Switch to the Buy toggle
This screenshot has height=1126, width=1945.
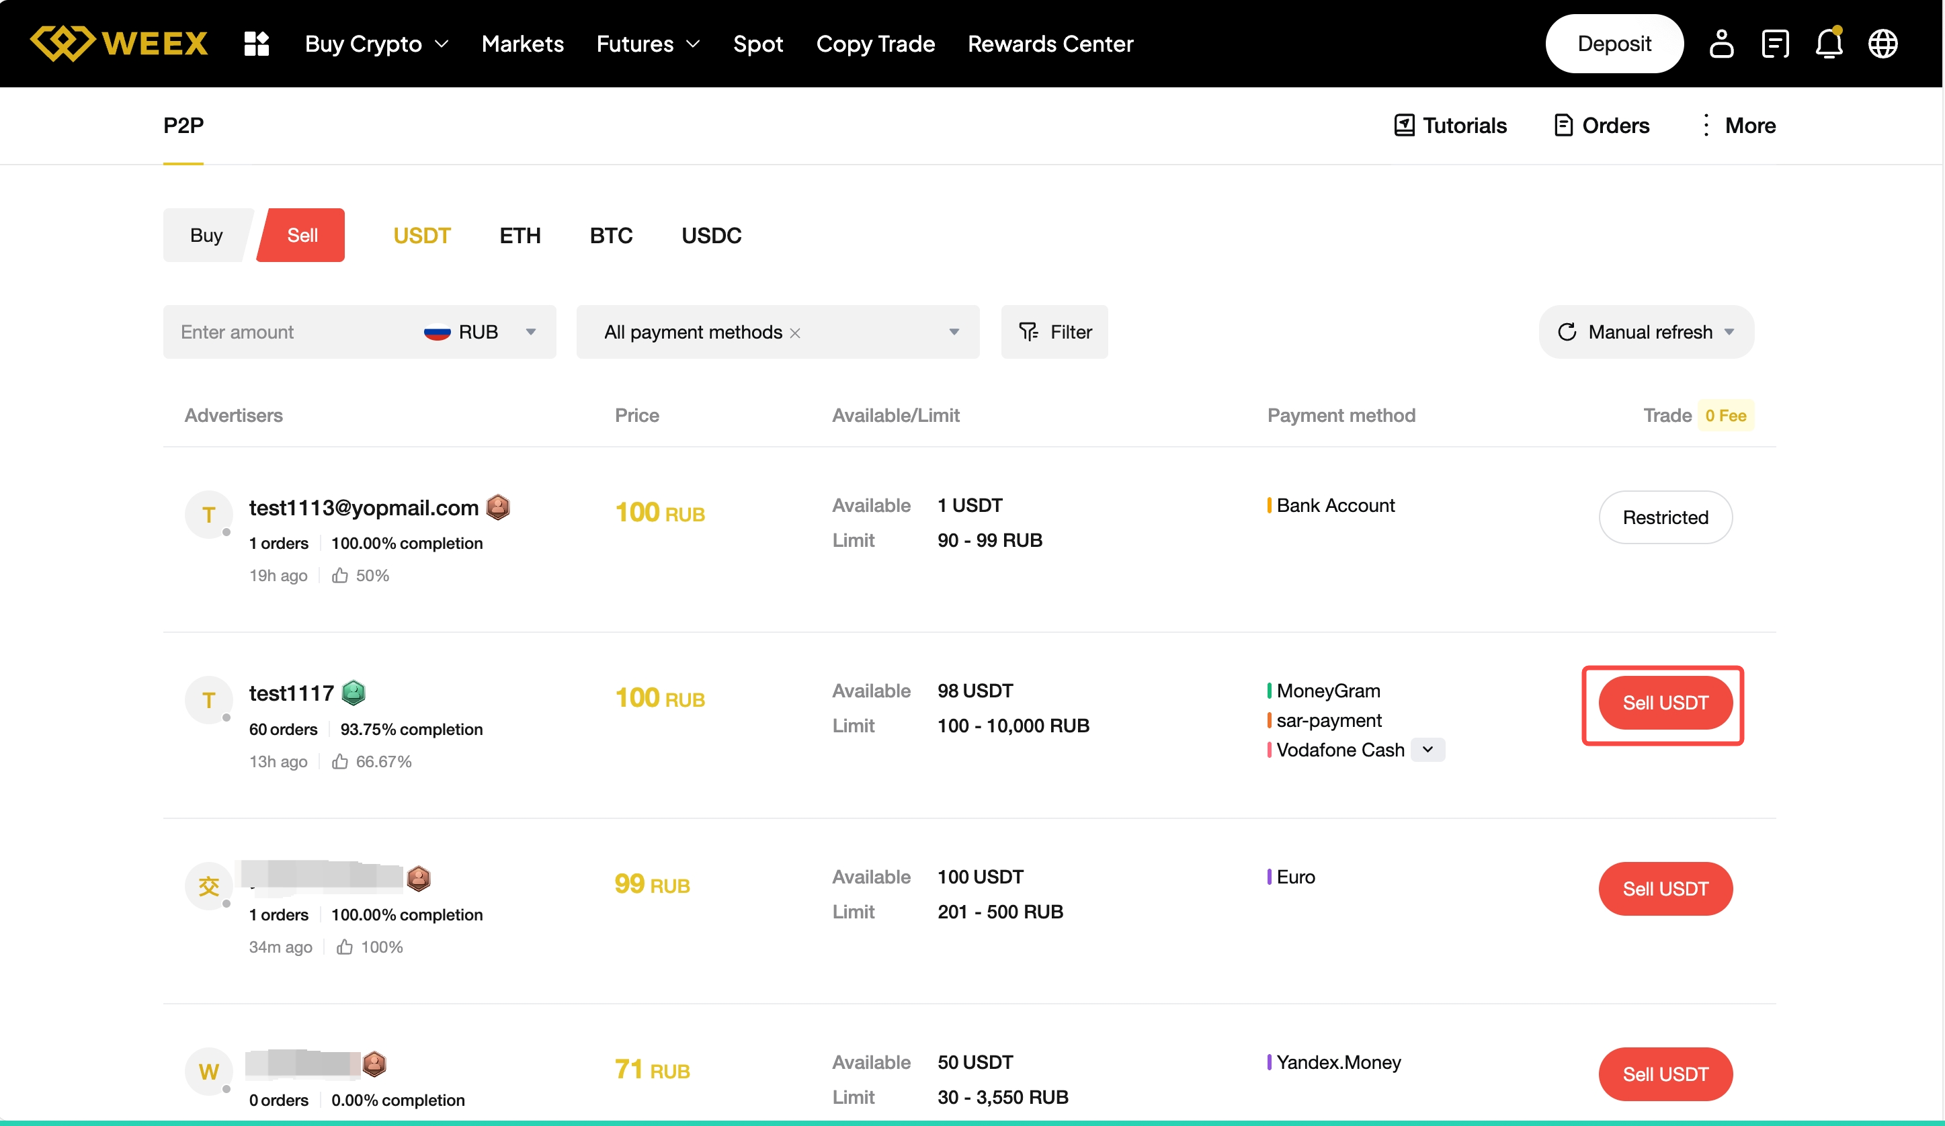pos(206,235)
